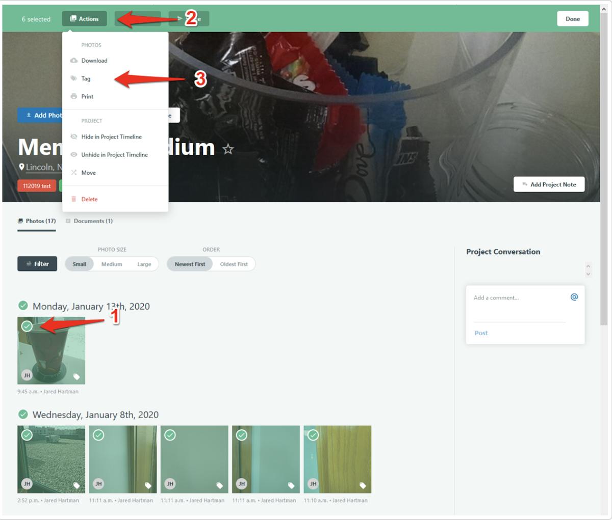Click Add Project Note button
Viewport: 612px width, 520px height.
pyautogui.click(x=549, y=184)
